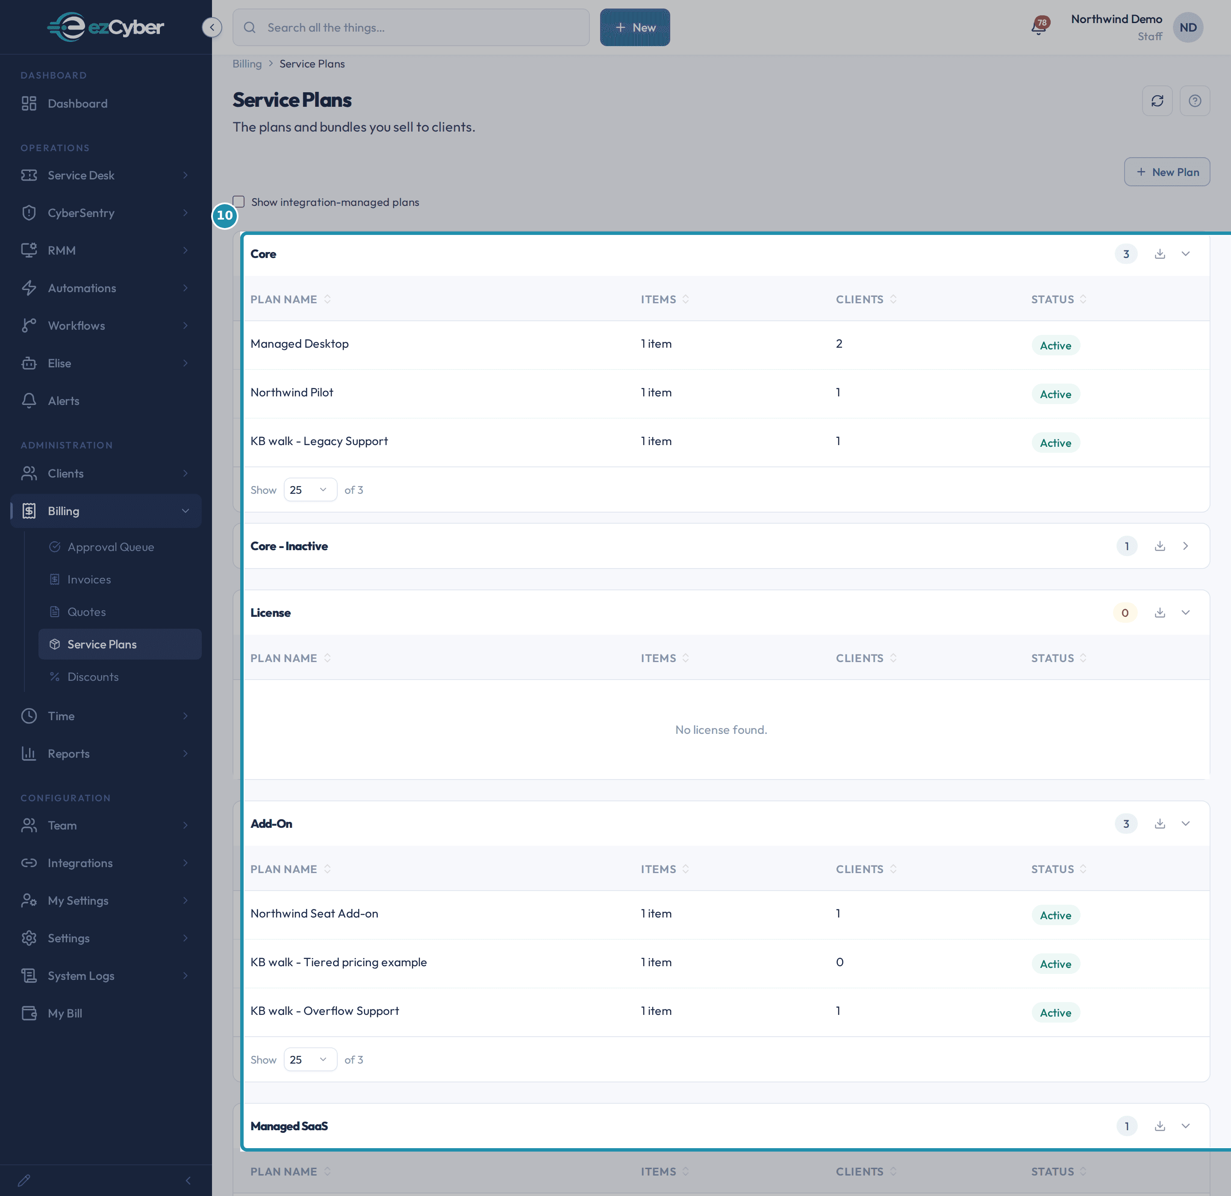
Task: Open the Add-On page-size dropdown showing 25
Action: 310,1060
